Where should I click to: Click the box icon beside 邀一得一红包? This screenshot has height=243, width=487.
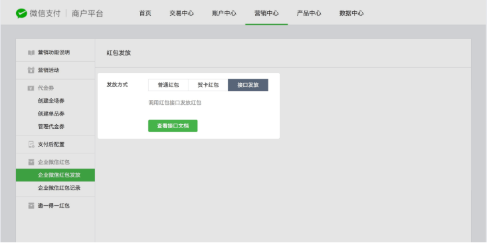tap(31, 205)
